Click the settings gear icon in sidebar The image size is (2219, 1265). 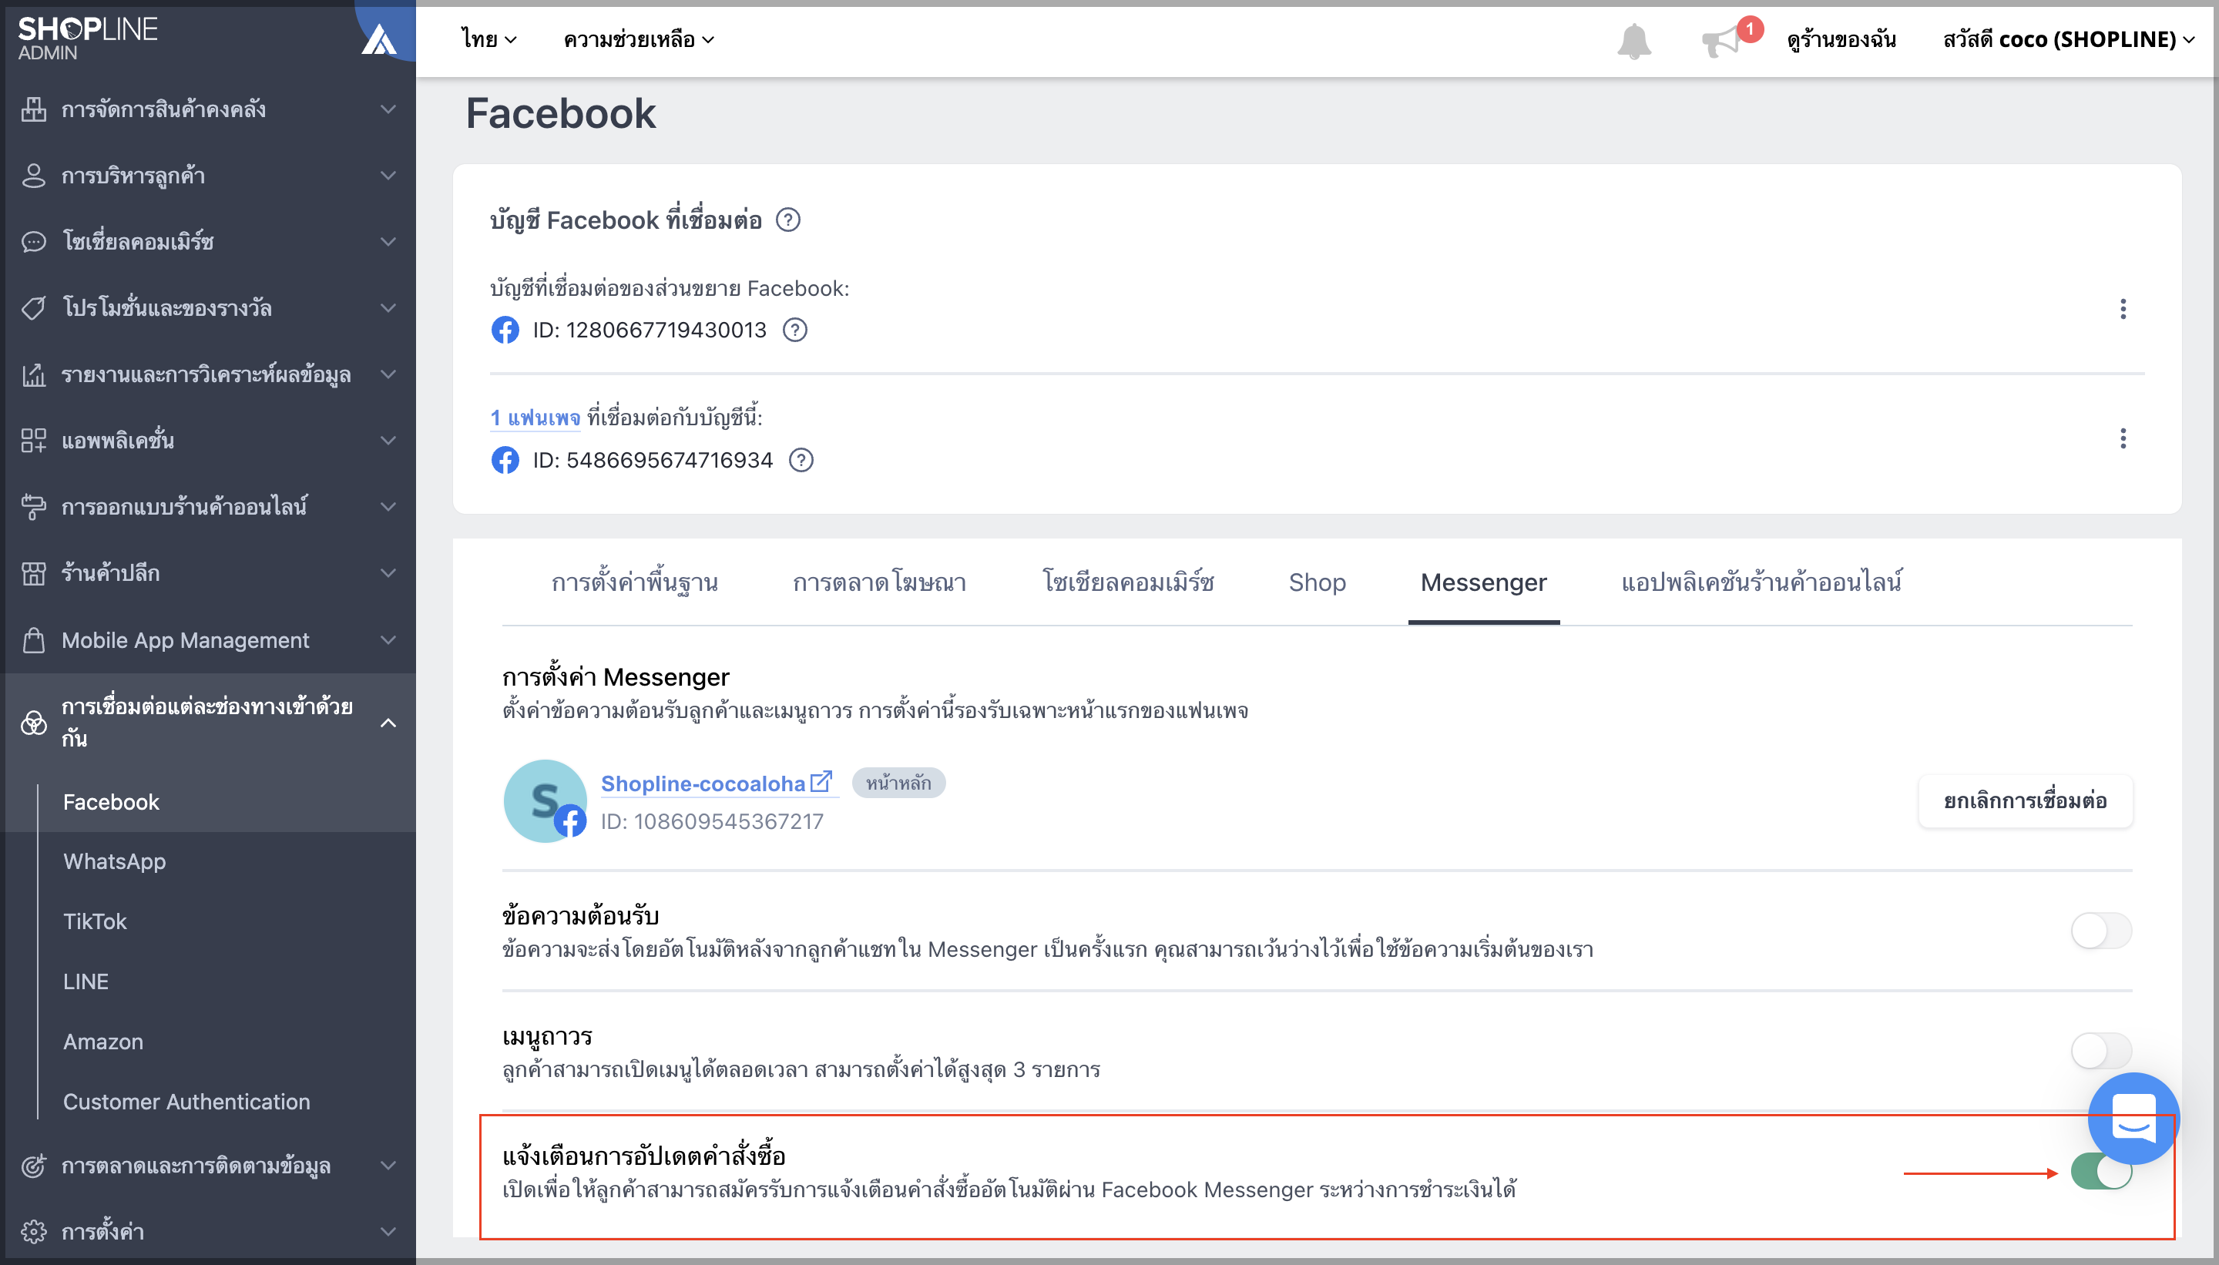(34, 1232)
